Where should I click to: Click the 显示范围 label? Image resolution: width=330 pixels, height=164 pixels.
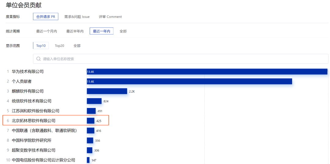tap(13, 45)
